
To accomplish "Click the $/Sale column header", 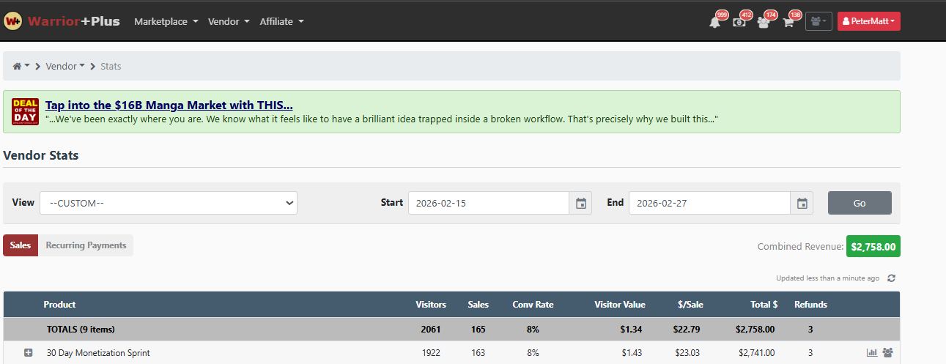I will pyautogui.click(x=690, y=305).
